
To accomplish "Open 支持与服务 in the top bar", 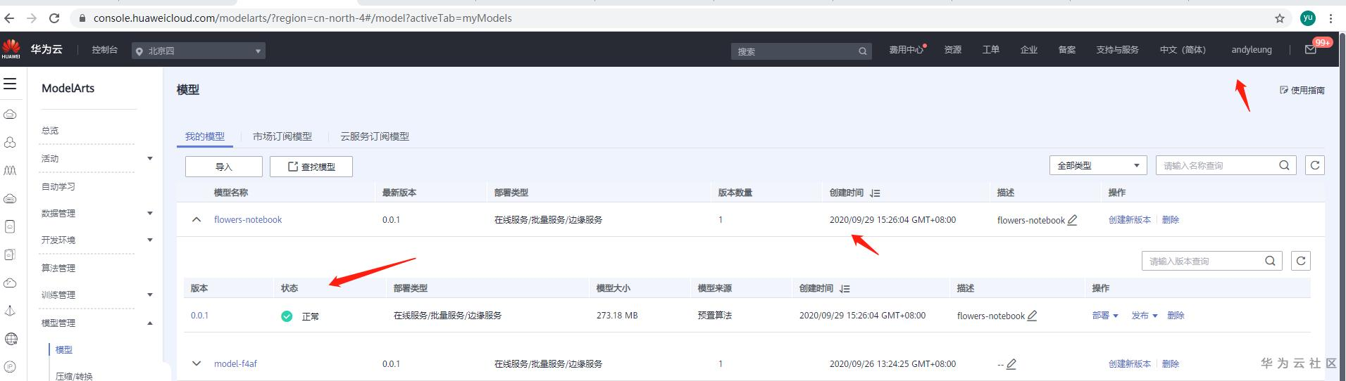I will pos(1117,50).
